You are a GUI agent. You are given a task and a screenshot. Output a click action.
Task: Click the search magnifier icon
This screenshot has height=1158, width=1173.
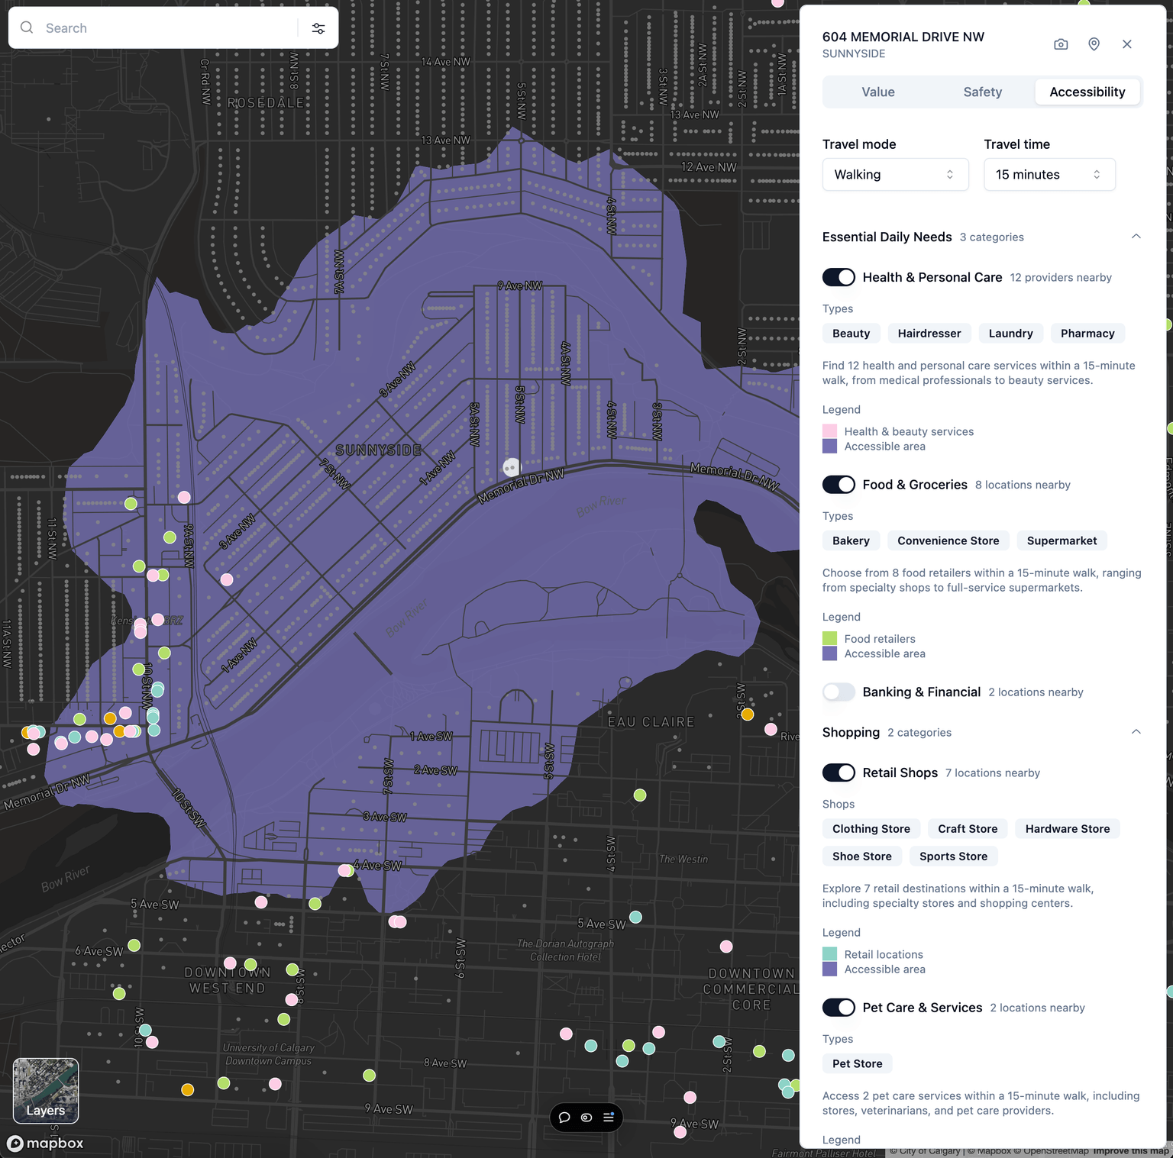click(x=27, y=27)
